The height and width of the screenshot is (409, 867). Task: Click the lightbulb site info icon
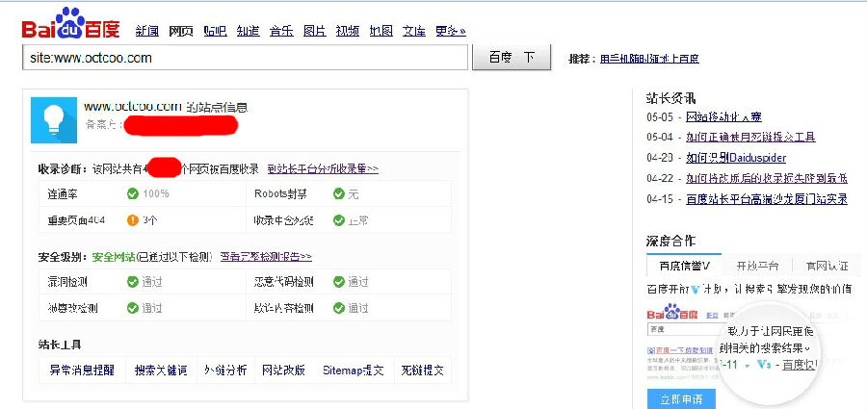54,120
